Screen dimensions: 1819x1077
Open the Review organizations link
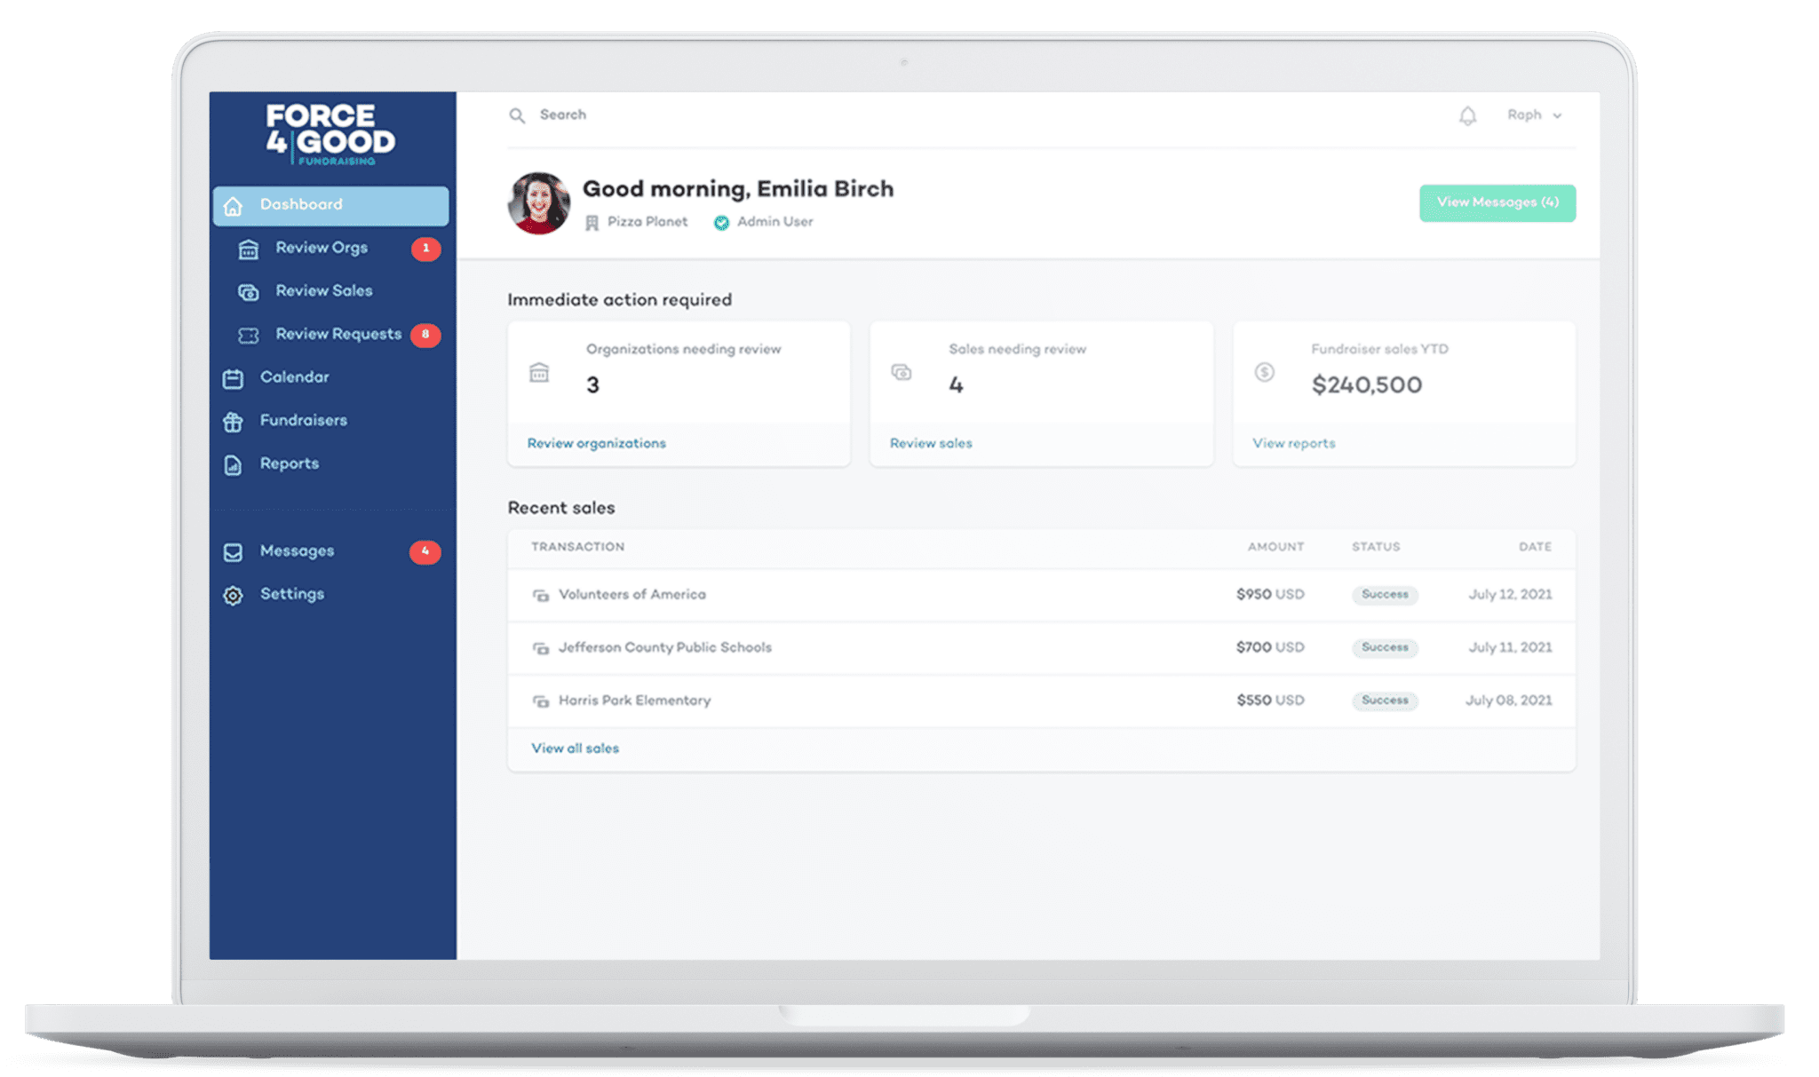coord(596,443)
